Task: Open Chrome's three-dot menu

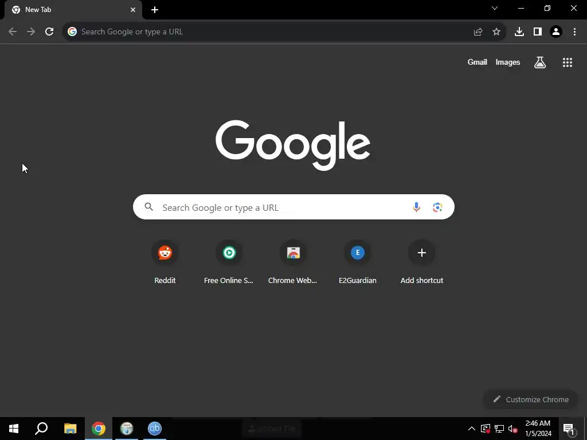Action: coord(574,32)
